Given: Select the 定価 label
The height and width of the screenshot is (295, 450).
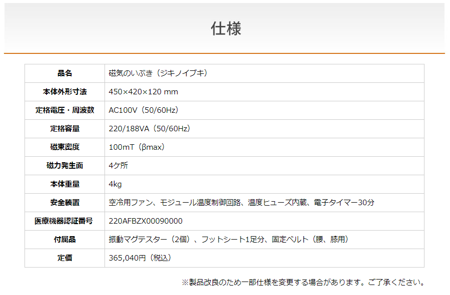Looking at the screenshot, I should pos(65,258).
